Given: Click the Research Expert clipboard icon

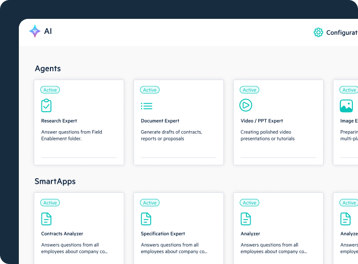Looking at the screenshot, I should [x=46, y=106].
